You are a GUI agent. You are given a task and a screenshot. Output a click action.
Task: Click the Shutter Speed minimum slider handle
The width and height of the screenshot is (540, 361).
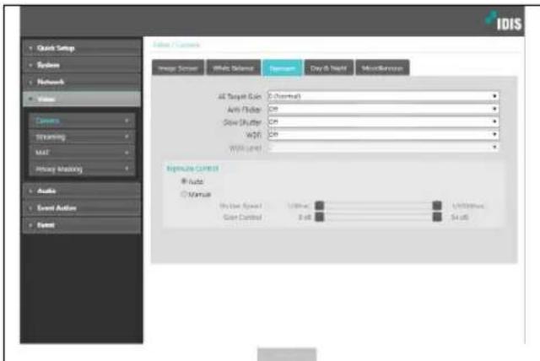click(320, 206)
